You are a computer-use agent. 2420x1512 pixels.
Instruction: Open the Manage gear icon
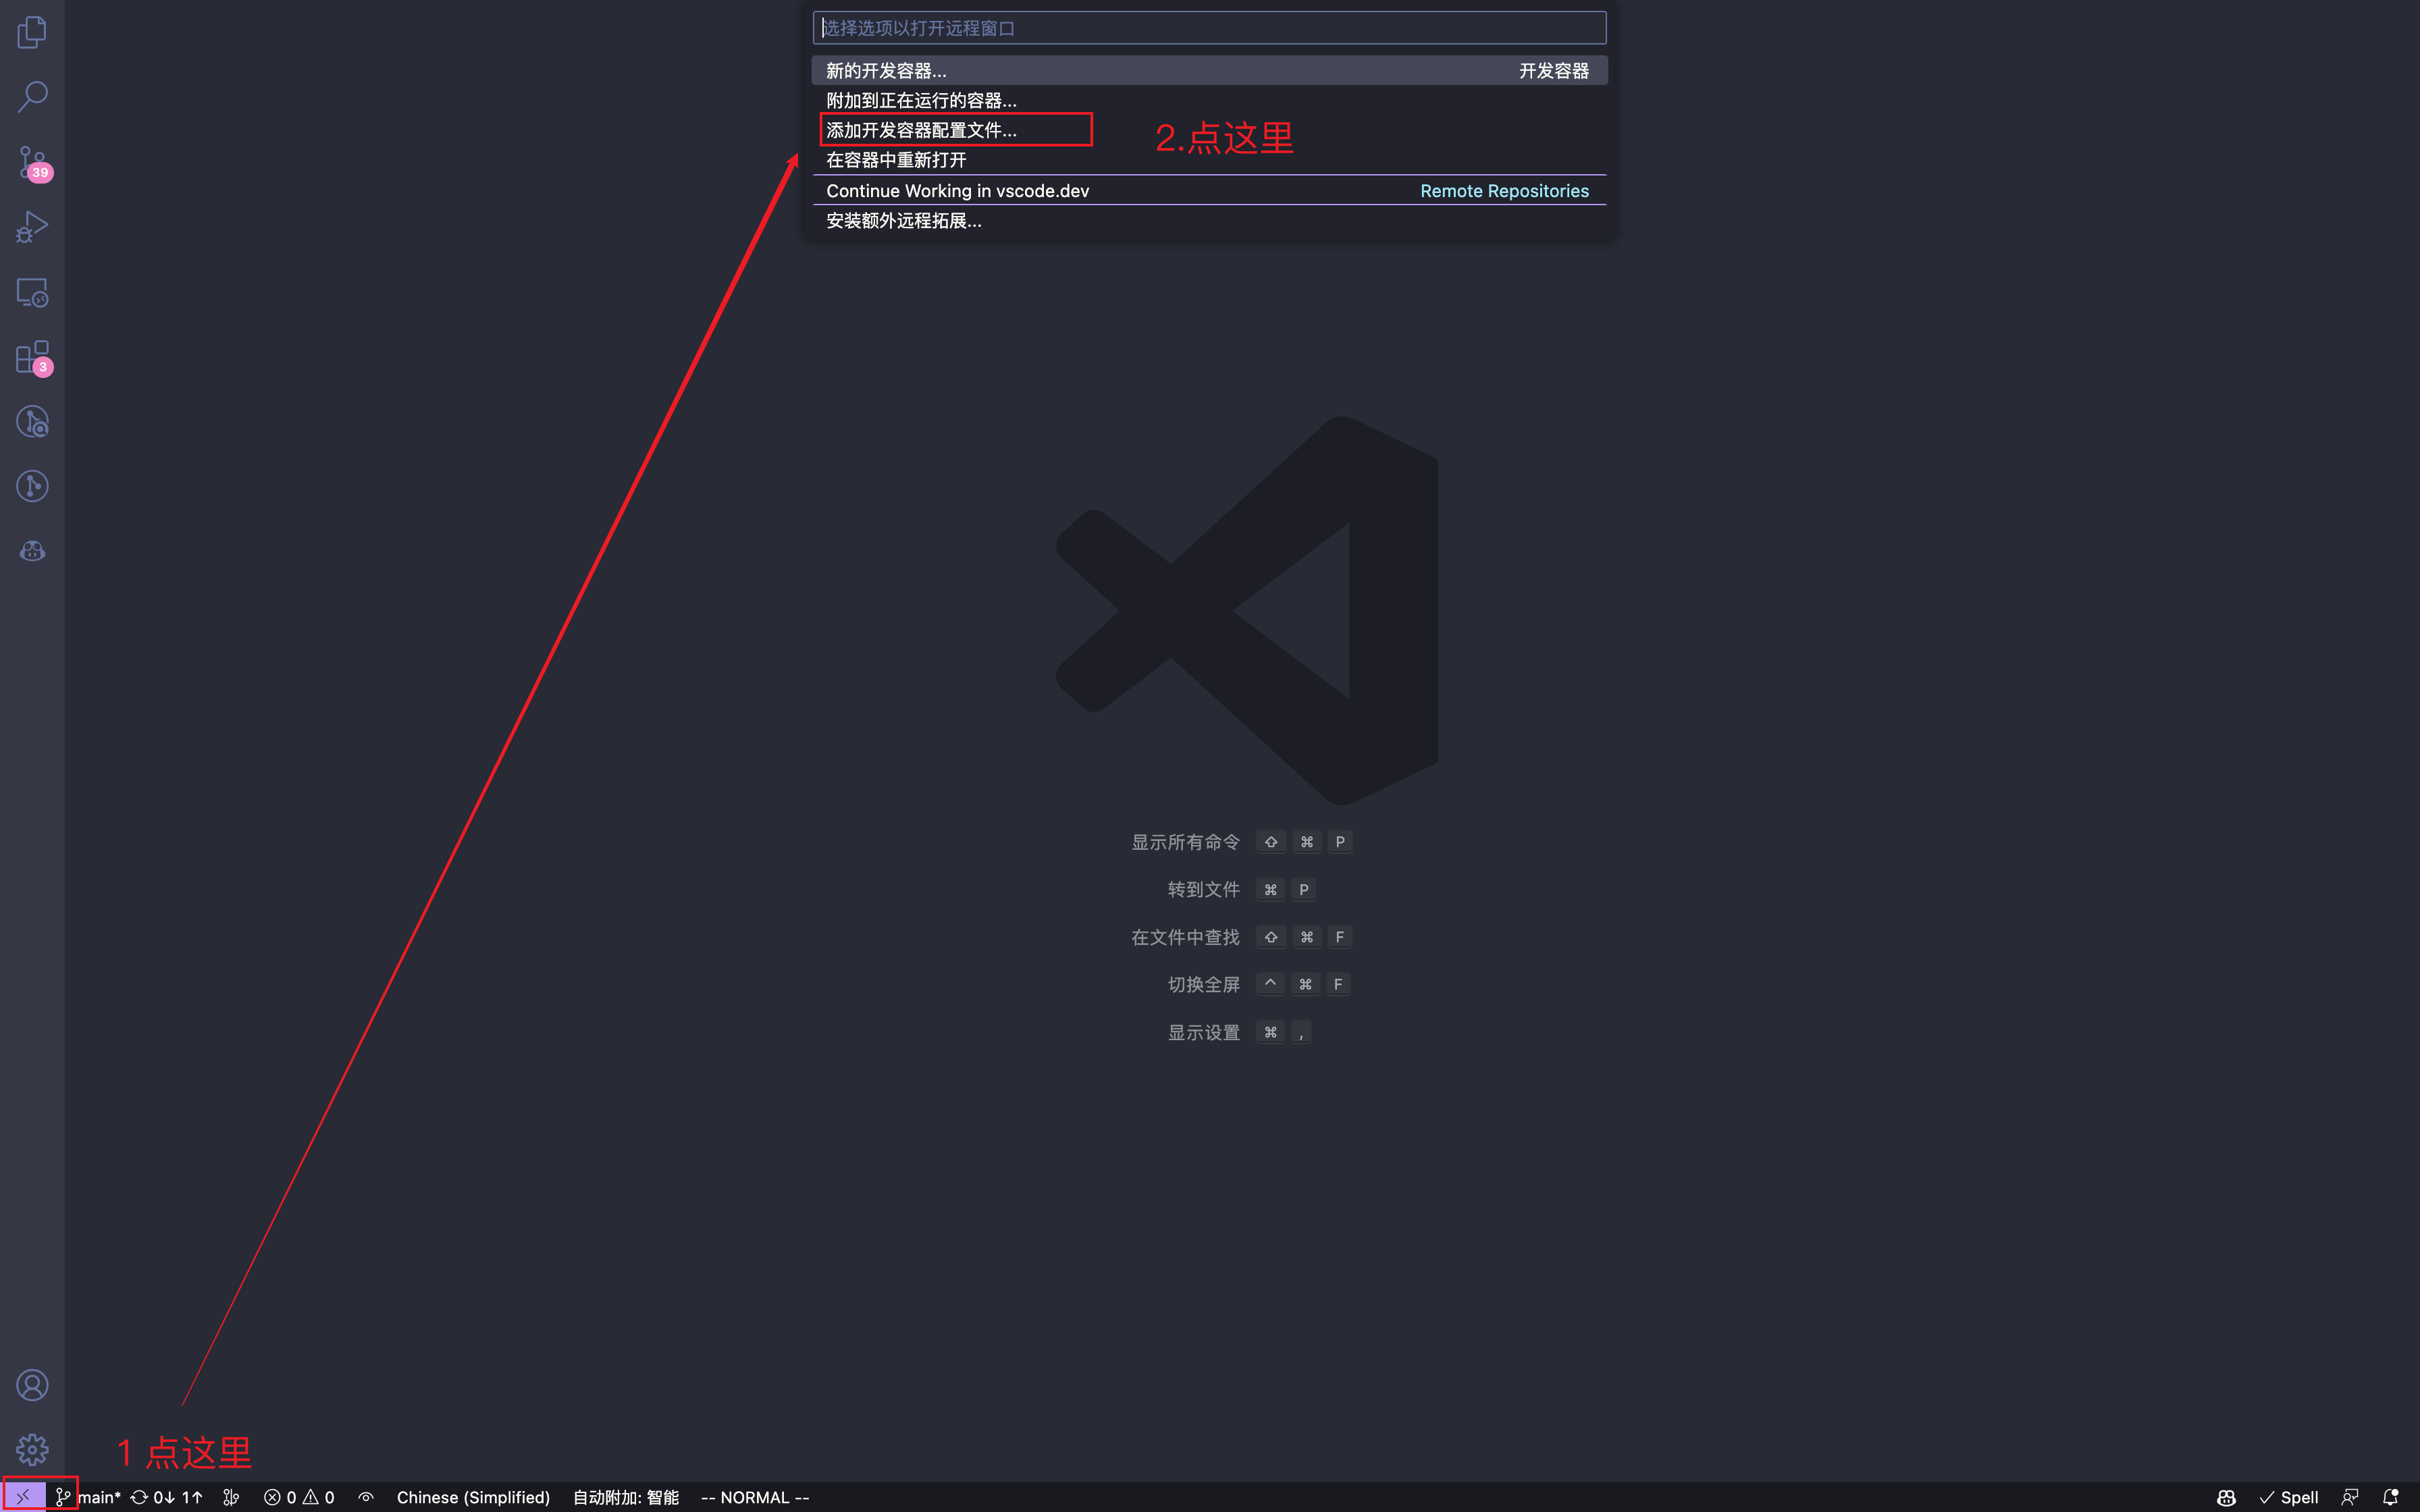point(32,1449)
